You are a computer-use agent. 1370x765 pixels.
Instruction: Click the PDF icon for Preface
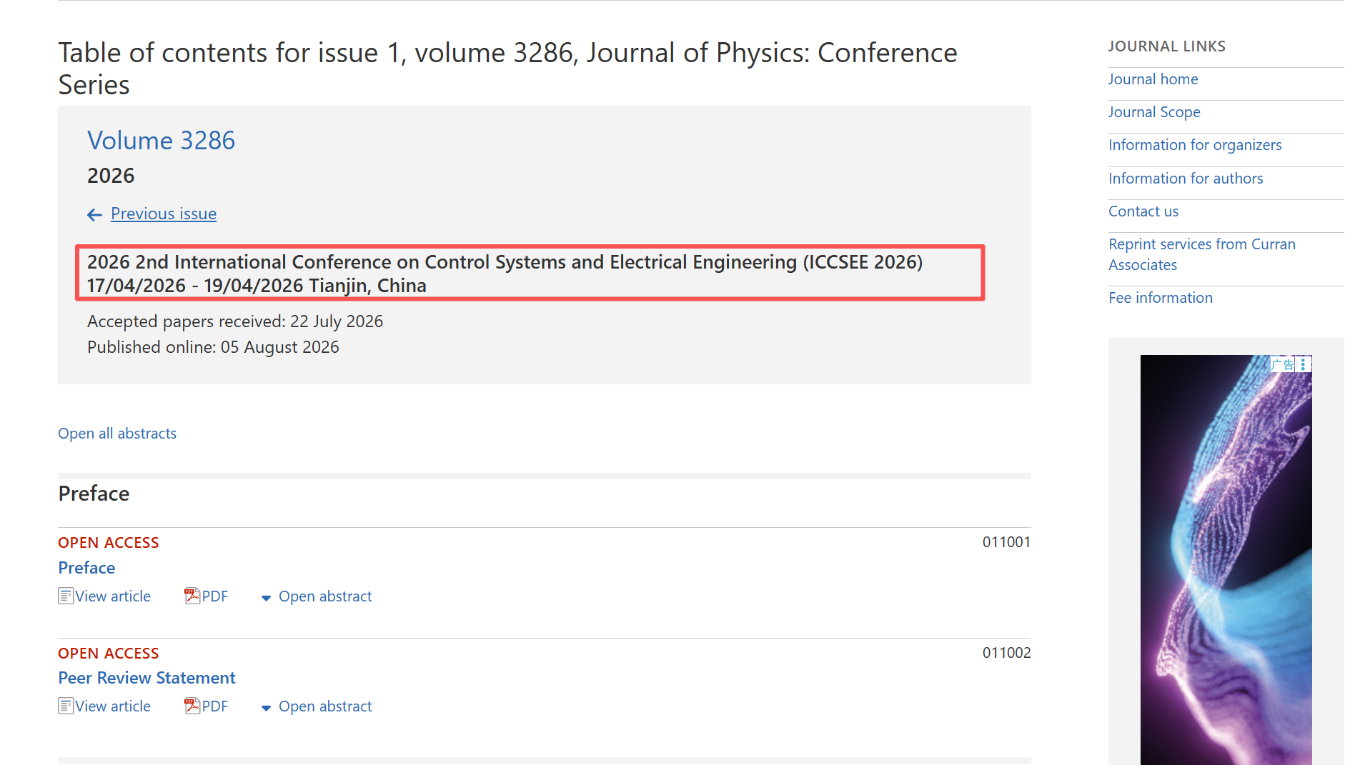(x=192, y=596)
